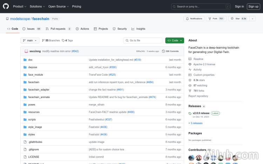
Task: Click ssccinng's avatar image
Action: tap(26, 51)
